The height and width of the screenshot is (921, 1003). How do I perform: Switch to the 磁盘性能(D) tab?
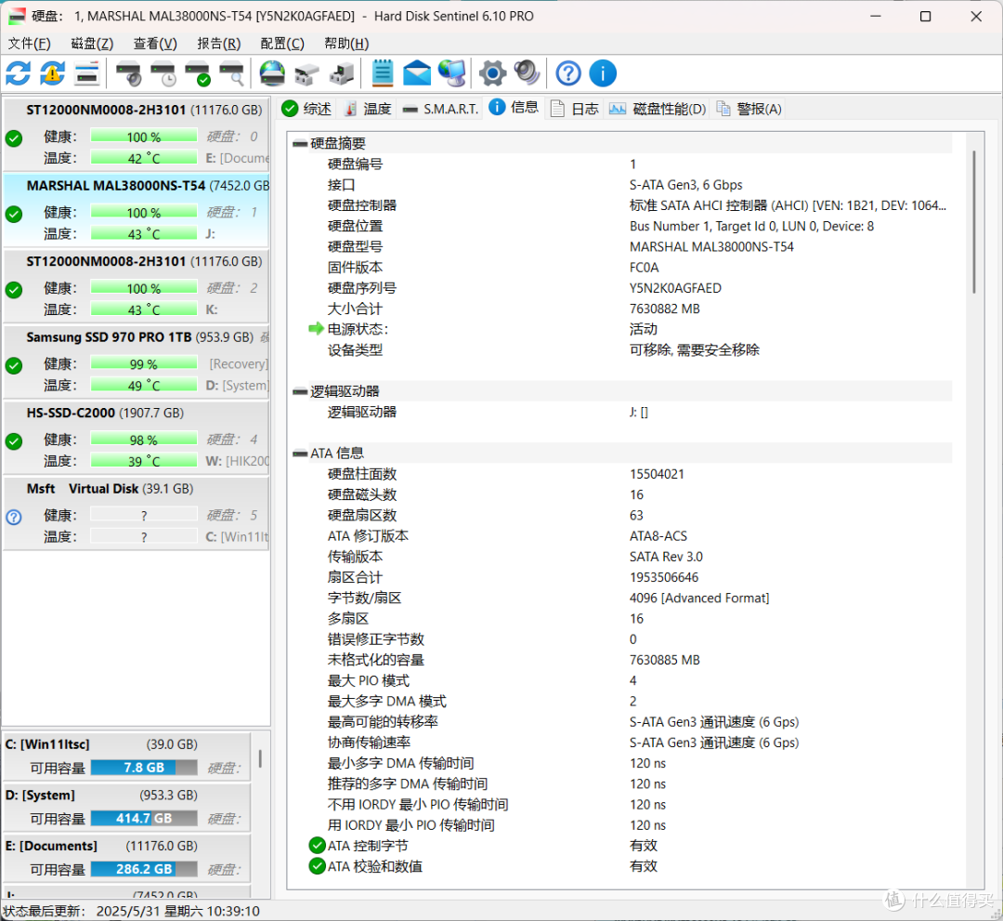tap(658, 109)
